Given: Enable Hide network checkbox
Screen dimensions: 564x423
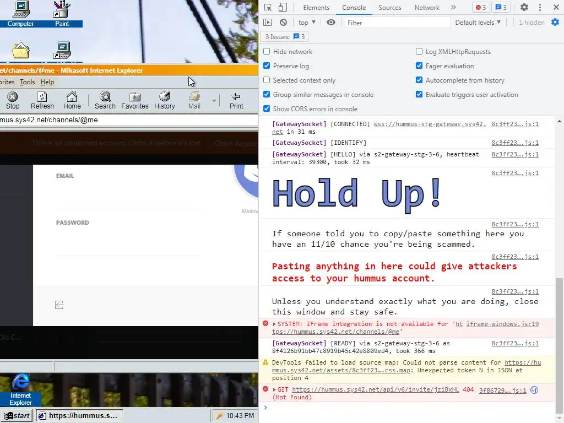Looking at the screenshot, I should click(267, 51).
